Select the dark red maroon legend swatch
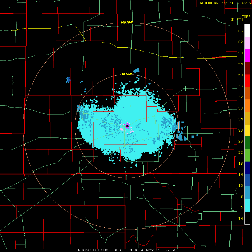Screen dimensions: 252x252 [247, 68]
